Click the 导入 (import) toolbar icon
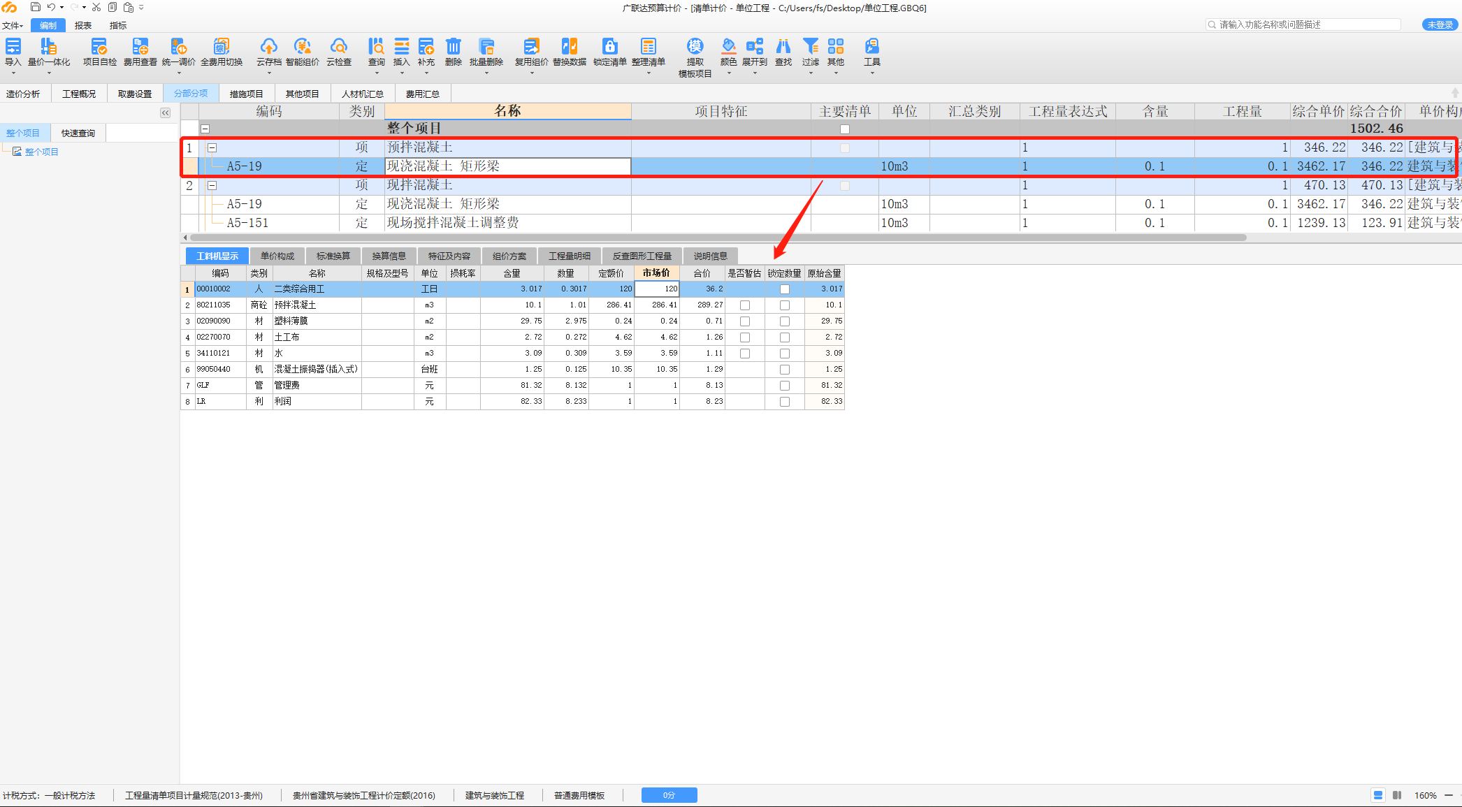Image resolution: width=1462 pixels, height=807 pixels. click(x=13, y=47)
